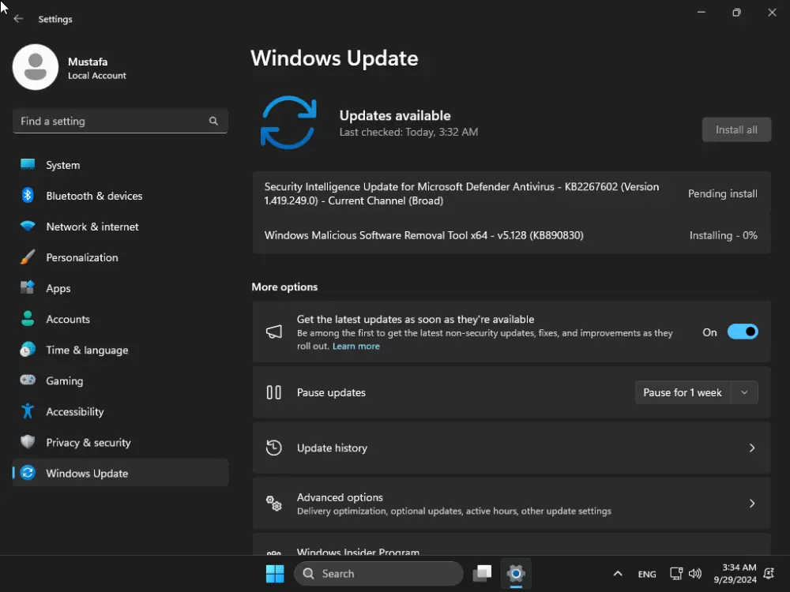Click the Pause for 1 week button
Screen dimensions: 790x592
[x=683, y=392]
